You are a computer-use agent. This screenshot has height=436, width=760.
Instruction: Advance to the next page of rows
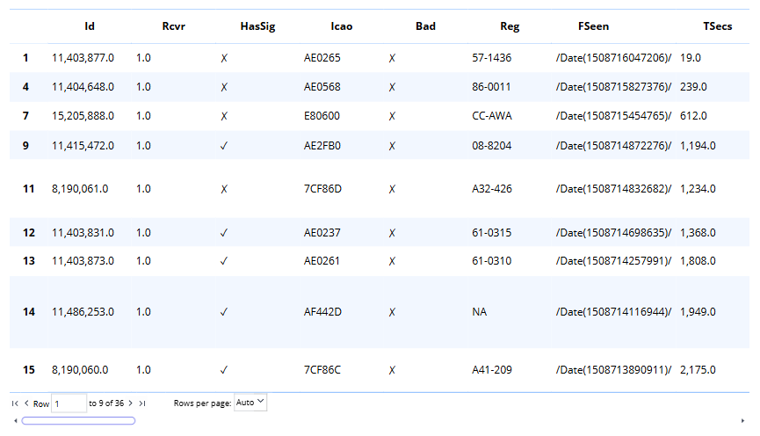[x=131, y=403]
